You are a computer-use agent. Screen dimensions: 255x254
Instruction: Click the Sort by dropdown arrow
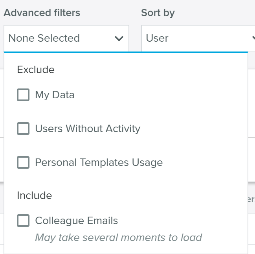pos(253,38)
